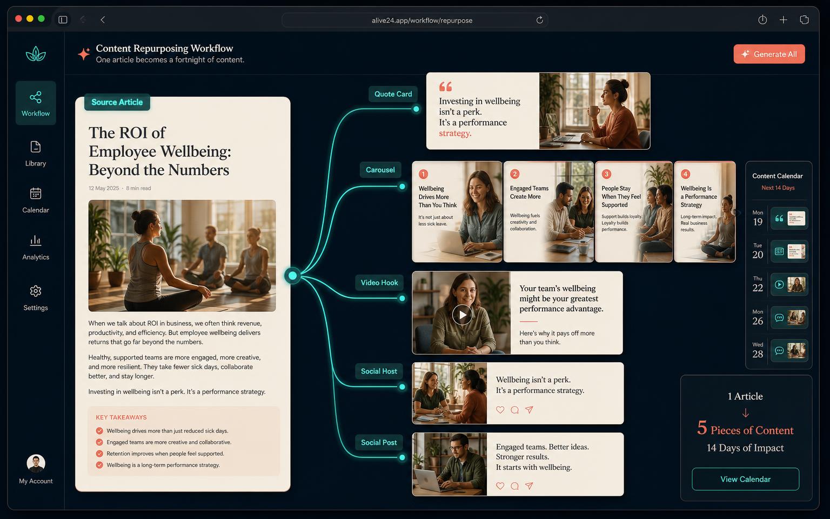Open the Analytics bar chart icon
Screen dimensions: 830x519
[36, 241]
